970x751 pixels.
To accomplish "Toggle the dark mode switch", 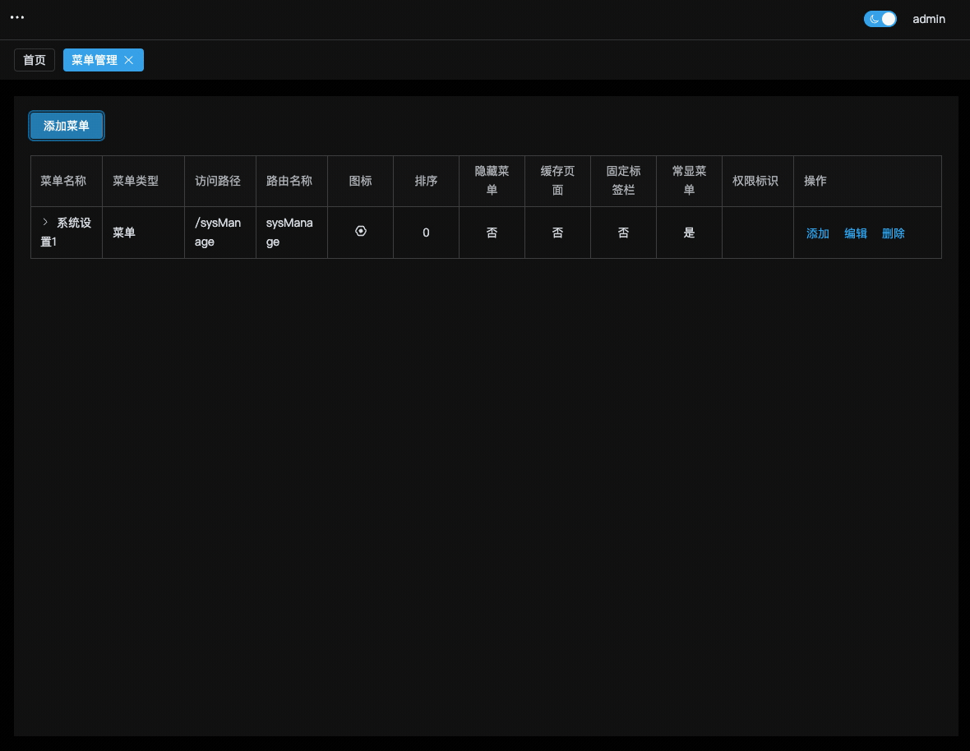I will click(x=880, y=18).
